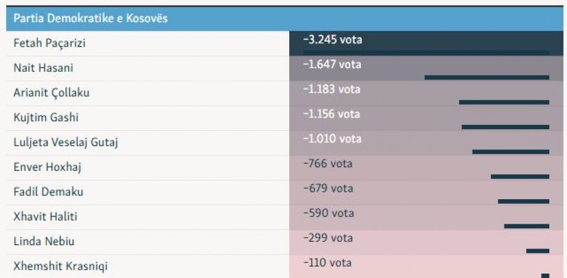Viewport: 567px width, 278px height.
Task: Select the Enver Hoxhaj name
Action: point(47,167)
